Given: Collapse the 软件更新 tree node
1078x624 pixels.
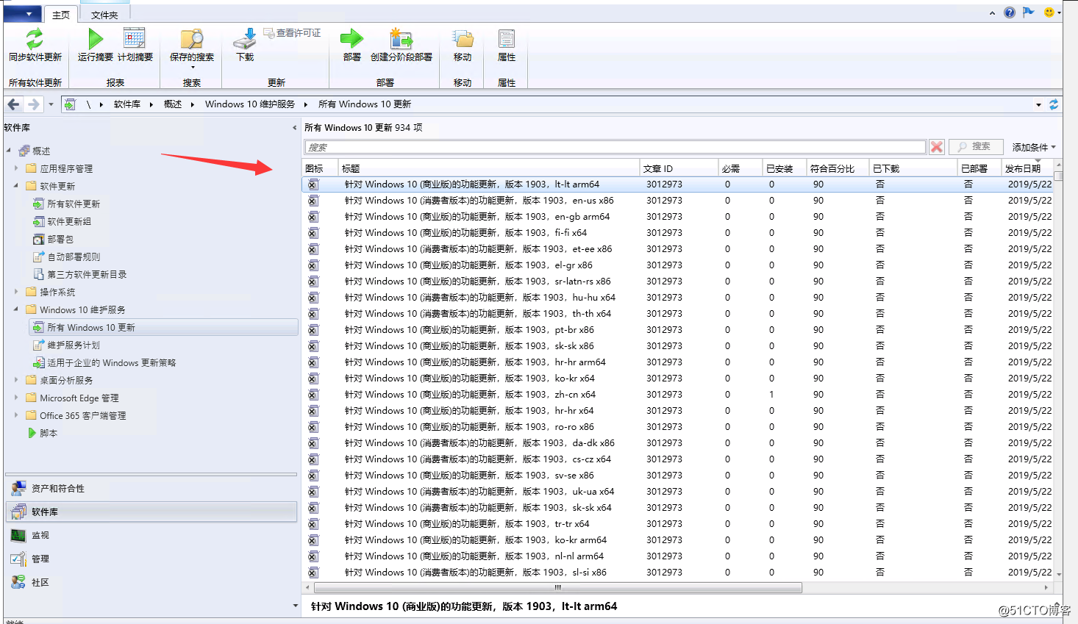Looking at the screenshot, I should pos(16,186).
